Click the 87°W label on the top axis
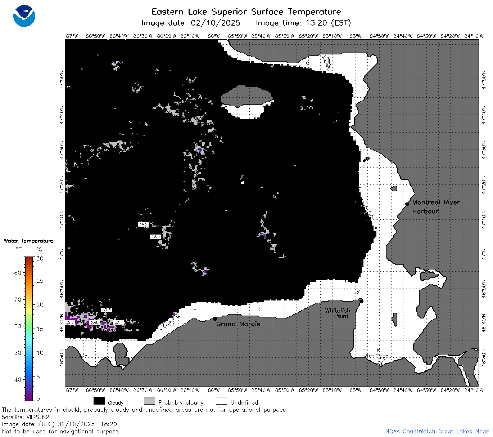 [x=72, y=36]
